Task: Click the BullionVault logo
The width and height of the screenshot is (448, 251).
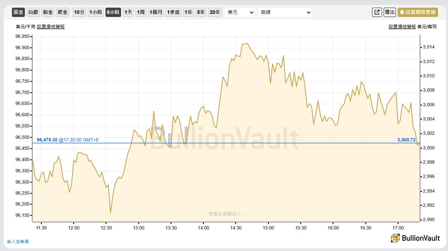Action: pyautogui.click(x=415, y=238)
